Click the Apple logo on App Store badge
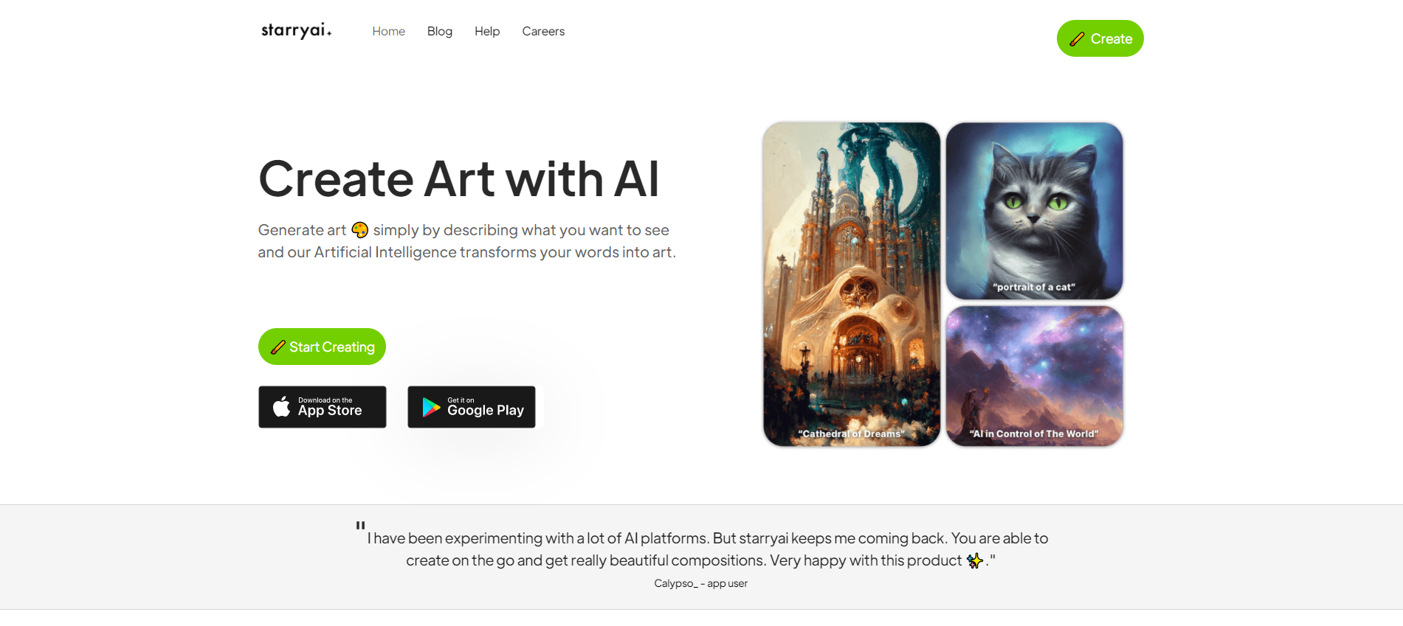1403x626 pixels. [x=282, y=406]
